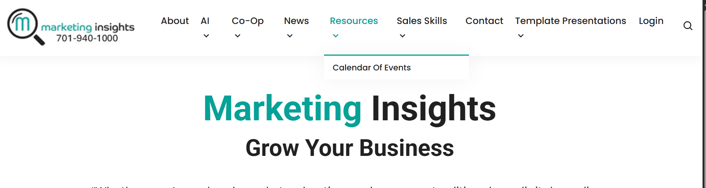Open the AI menu item
Image resolution: width=706 pixels, height=188 pixels.
pos(205,21)
